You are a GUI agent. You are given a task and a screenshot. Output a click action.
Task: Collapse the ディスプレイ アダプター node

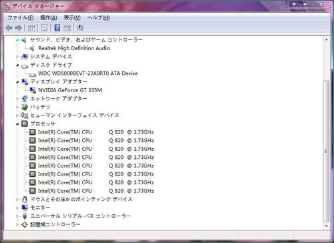[x=17, y=82]
